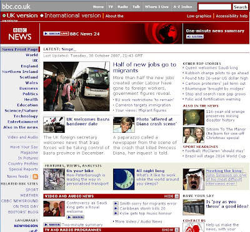Play the 'Caribbean storm kills 20' video icon

coord(116,208)
